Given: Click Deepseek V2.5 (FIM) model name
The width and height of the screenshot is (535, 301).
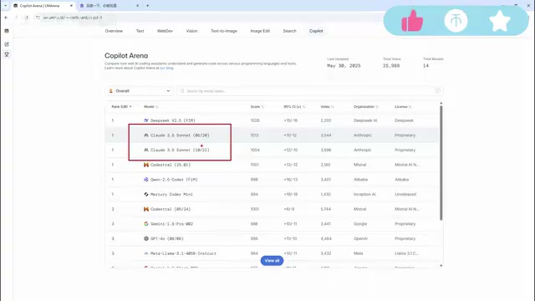Looking at the screenshot, I should pyautogui.click(x=173, y=120).
